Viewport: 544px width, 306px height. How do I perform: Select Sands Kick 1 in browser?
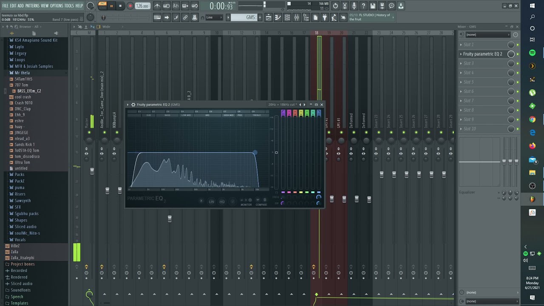pos(25,144)
